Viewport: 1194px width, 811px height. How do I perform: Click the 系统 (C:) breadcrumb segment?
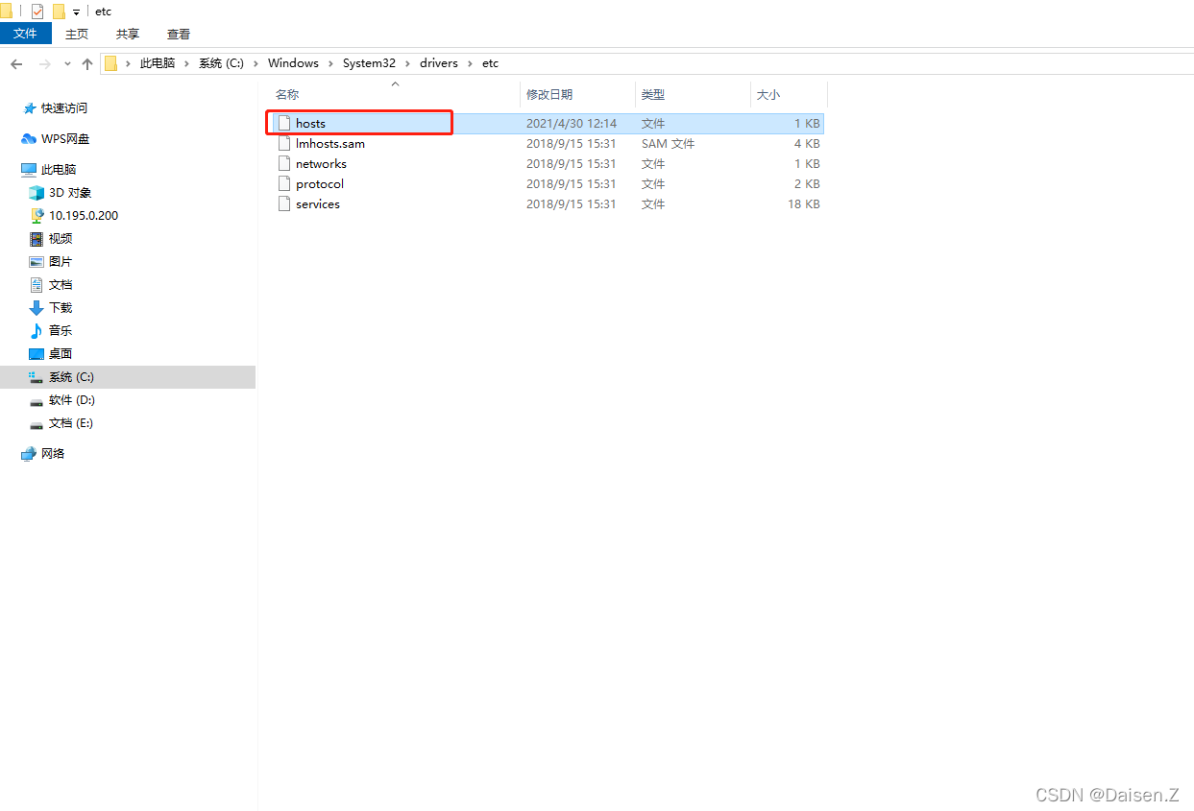221,63
